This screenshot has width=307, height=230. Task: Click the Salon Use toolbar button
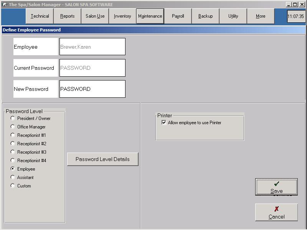coord(95,16)
